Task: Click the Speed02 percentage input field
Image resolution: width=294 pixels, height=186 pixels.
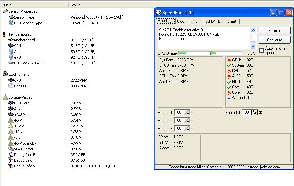Action: tap(179, 120)
